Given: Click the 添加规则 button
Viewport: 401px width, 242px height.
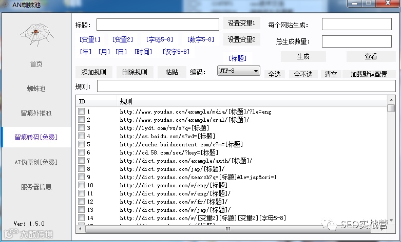Looking at the screenshot, I should [93, 72].
